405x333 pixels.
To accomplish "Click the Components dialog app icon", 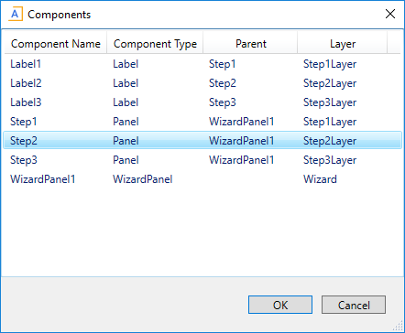I will tap(16, 15).
